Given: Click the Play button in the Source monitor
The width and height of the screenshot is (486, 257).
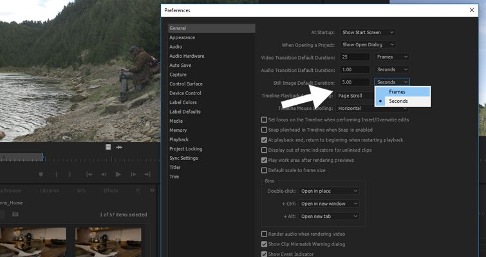Looking at the screenshot, I should click(x=118, y=174).
